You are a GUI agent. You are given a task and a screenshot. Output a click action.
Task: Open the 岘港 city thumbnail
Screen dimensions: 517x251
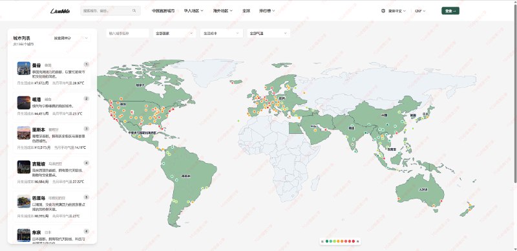click(24, 103)
